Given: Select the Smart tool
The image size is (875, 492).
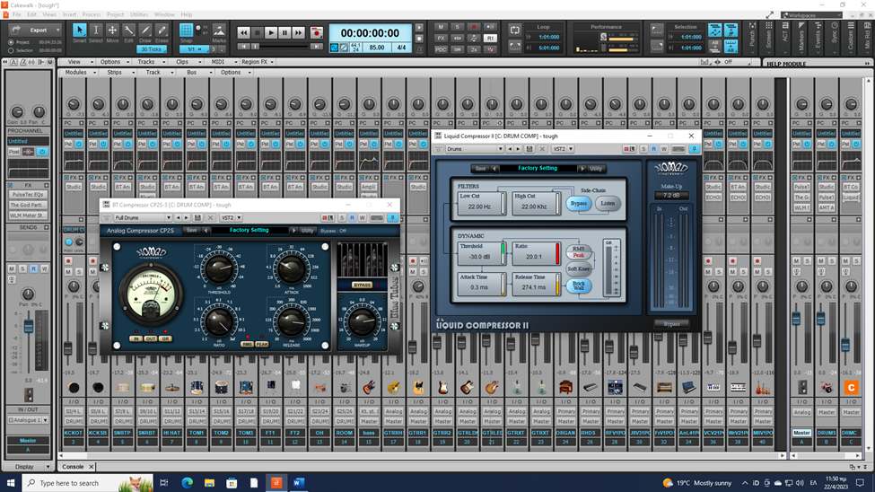Looking at the screenshot, I should [79, 32].
